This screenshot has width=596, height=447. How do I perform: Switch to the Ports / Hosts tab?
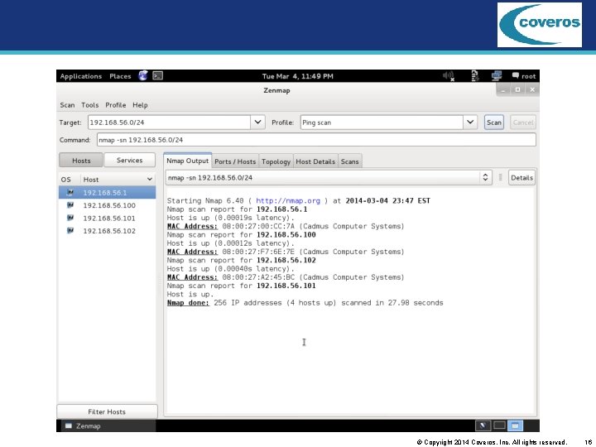[235, 161]
